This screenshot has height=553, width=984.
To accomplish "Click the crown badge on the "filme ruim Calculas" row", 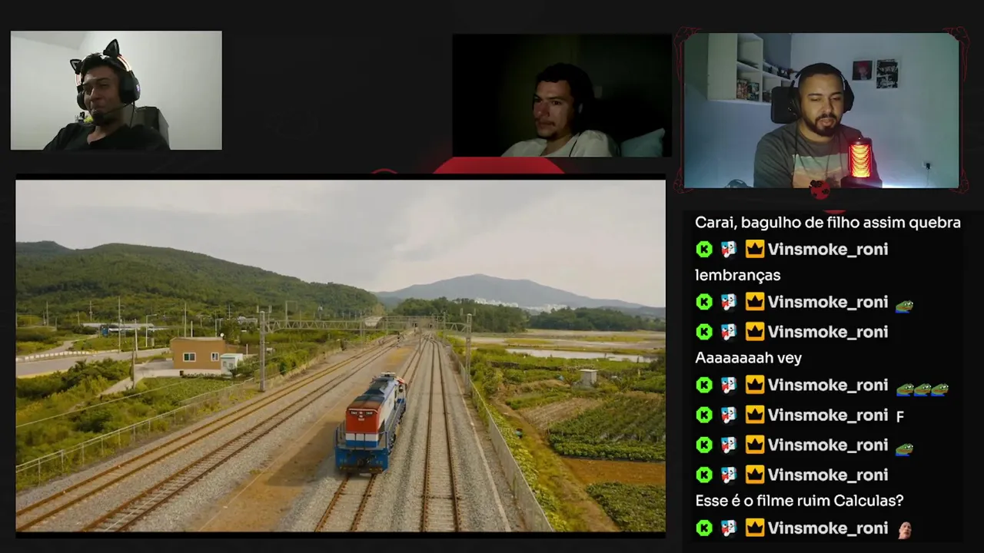I will pyautogui.click(x=754, y=475).
